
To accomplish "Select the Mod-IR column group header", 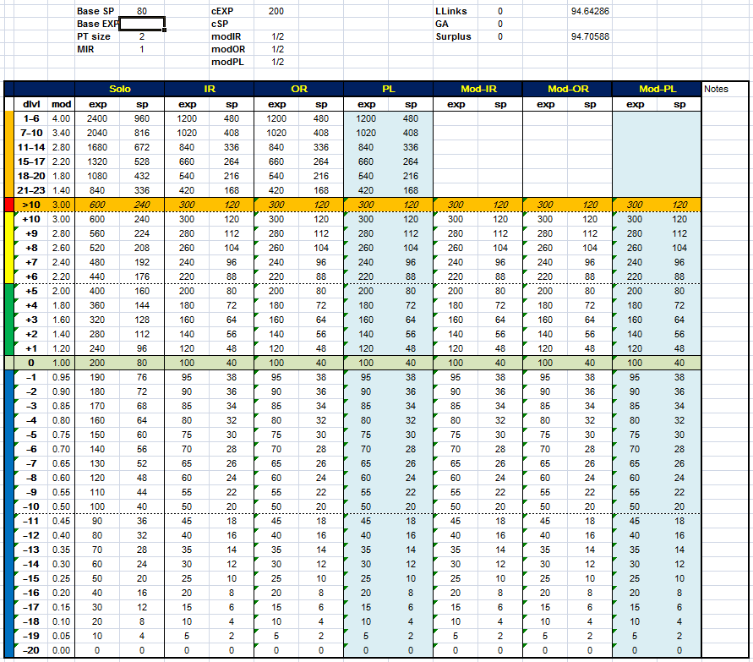I will pyautogui.click(x=477, y=89).
